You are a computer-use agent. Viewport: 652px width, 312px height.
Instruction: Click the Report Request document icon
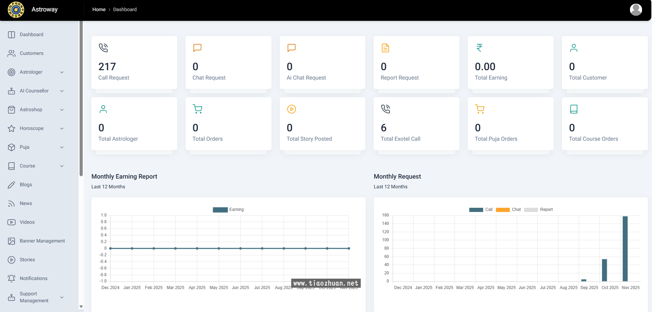point(385,48)
